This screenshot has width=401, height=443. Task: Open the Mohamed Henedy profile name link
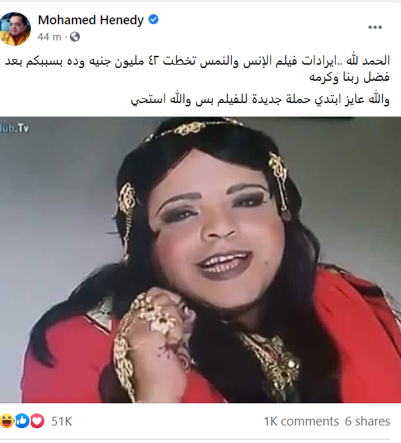tap(91, 20)
